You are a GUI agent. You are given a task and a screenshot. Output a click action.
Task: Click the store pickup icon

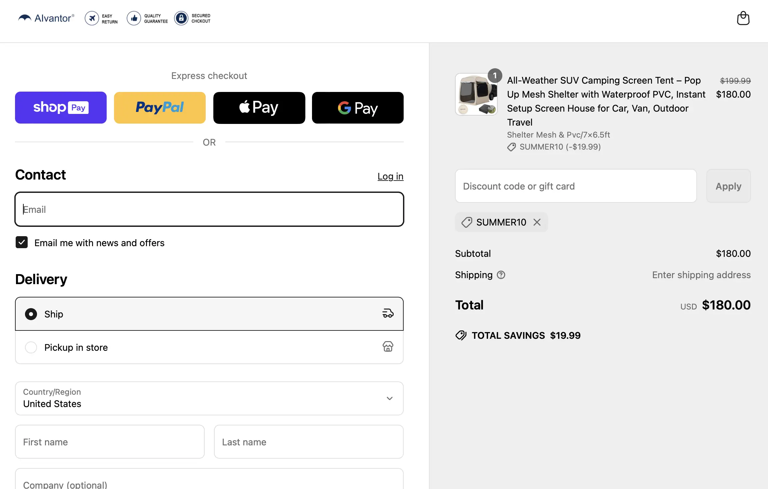388,347
